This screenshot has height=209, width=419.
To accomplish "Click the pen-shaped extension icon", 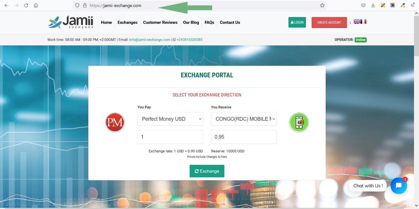I will 403,5.
